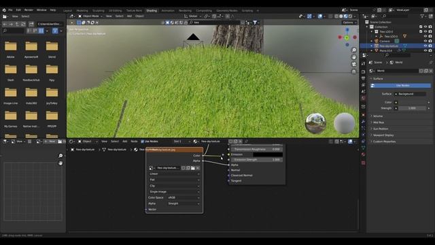Open Linear interpolation dropdown on image node
Screen dimensions: 435x245
174,174
